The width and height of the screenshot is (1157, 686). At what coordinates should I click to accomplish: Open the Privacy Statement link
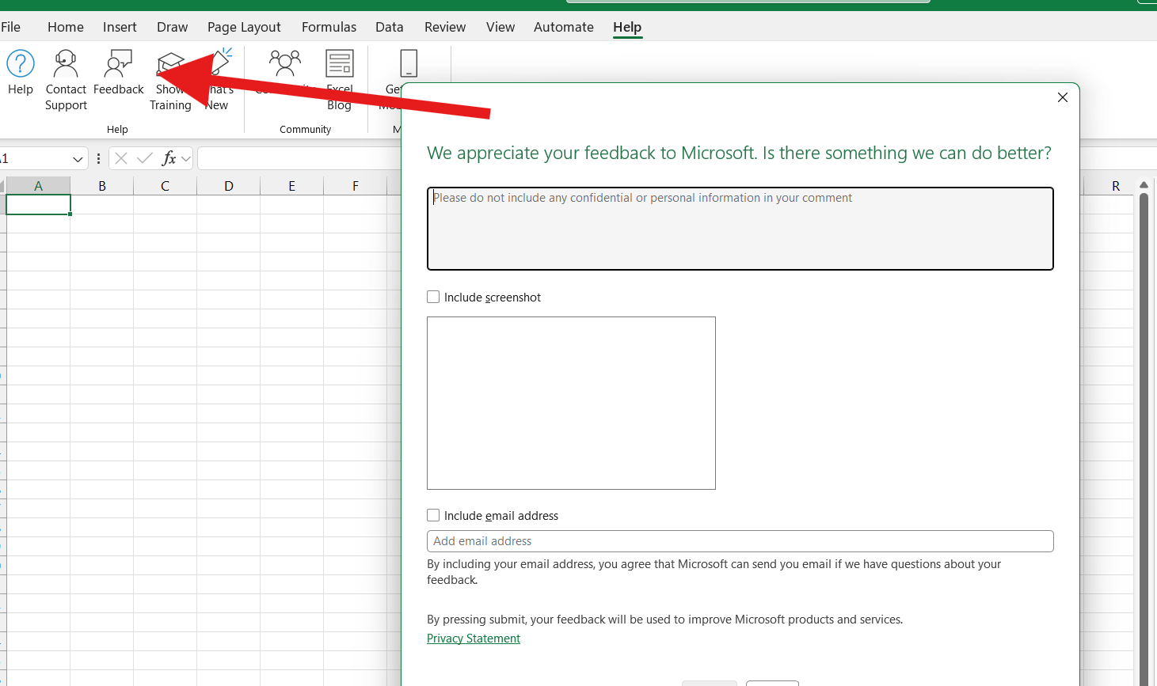click(x=474, y=639)
